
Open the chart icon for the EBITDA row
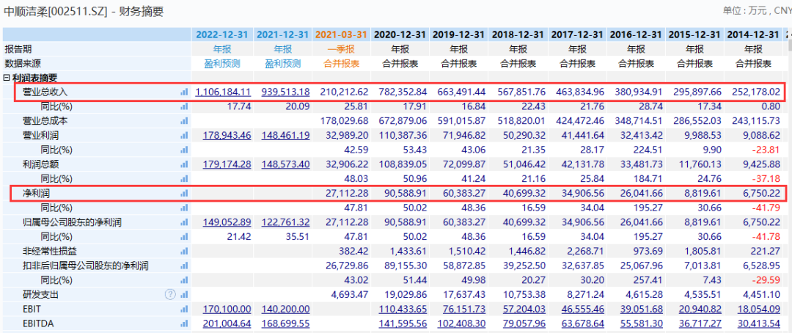184,323
